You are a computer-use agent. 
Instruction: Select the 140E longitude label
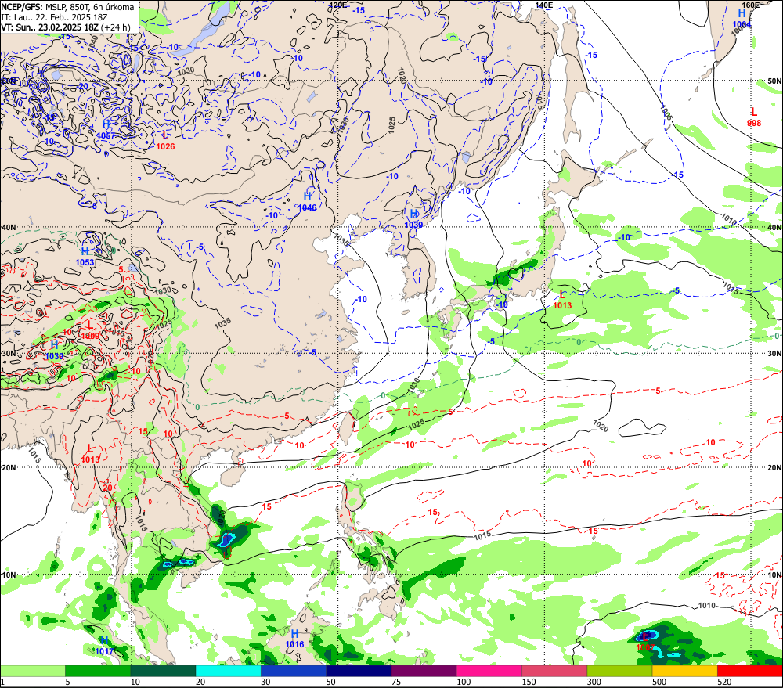point(544,5)
